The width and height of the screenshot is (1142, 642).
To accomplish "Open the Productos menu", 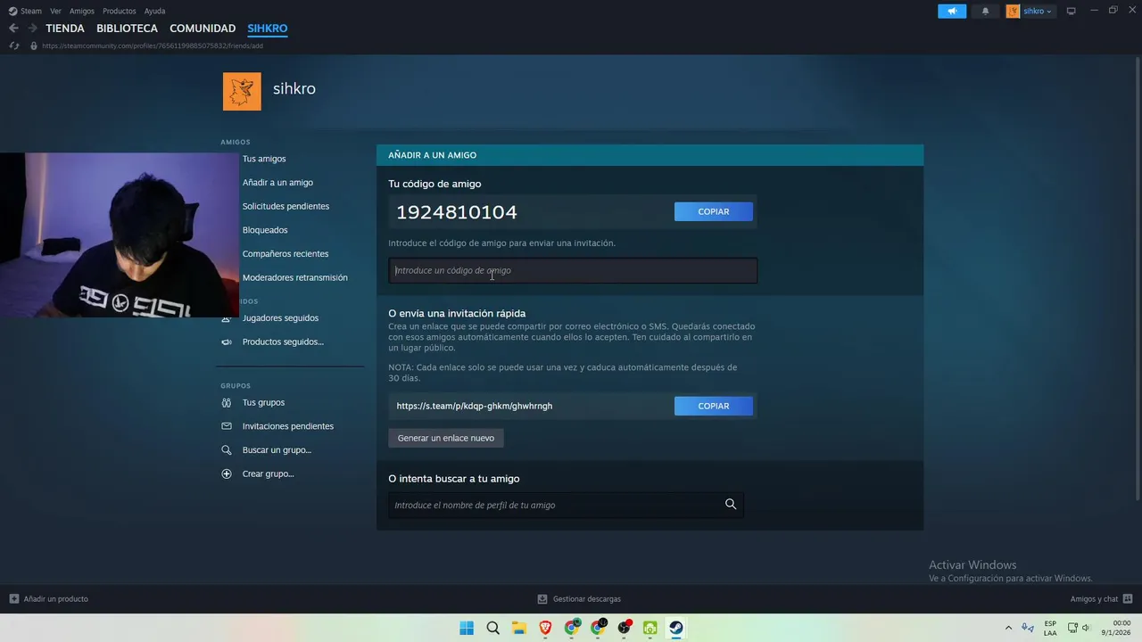I will coord(120,11).
